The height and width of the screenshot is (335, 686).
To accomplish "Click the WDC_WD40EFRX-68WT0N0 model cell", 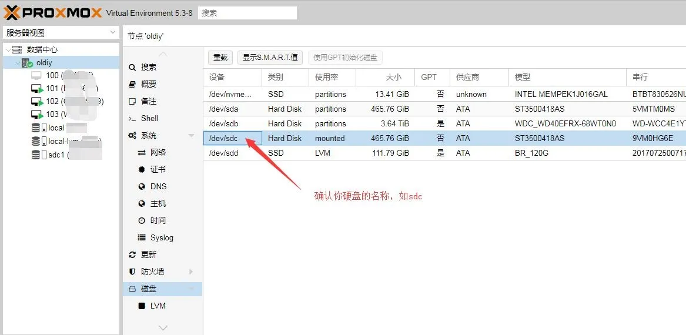I will point(567,124).
